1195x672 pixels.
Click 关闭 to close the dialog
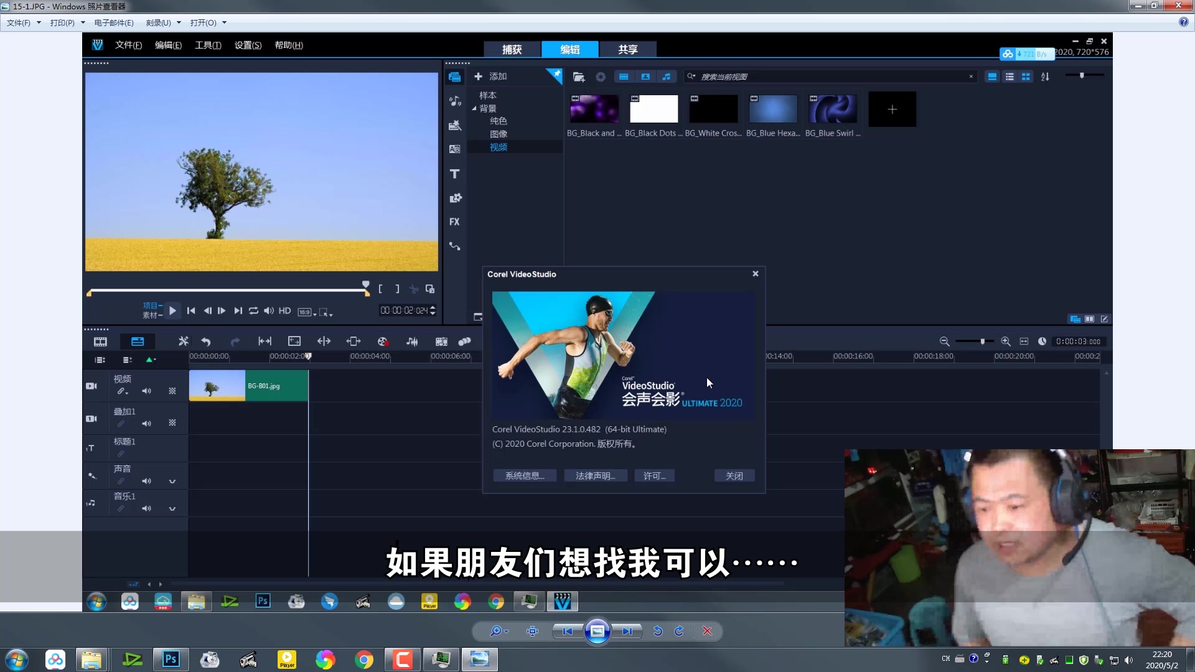pos(734,476)
